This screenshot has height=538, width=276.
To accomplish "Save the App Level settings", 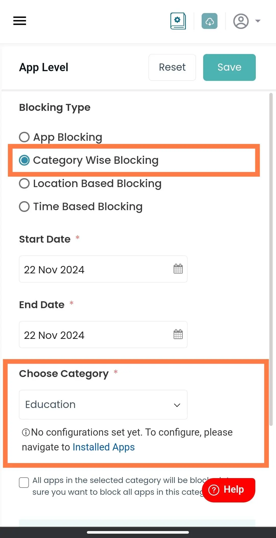I will click(x=229, y=67).
